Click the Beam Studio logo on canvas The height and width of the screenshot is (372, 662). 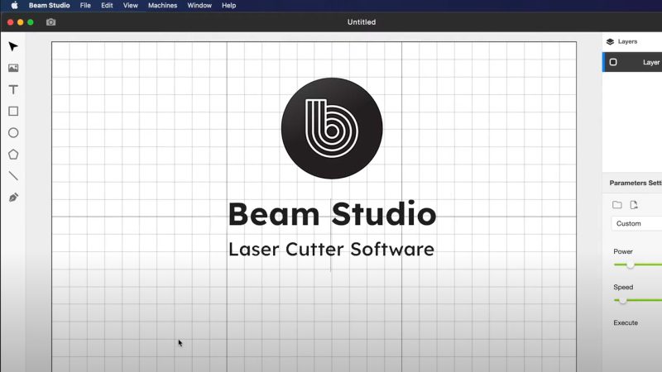click(332, 128)
